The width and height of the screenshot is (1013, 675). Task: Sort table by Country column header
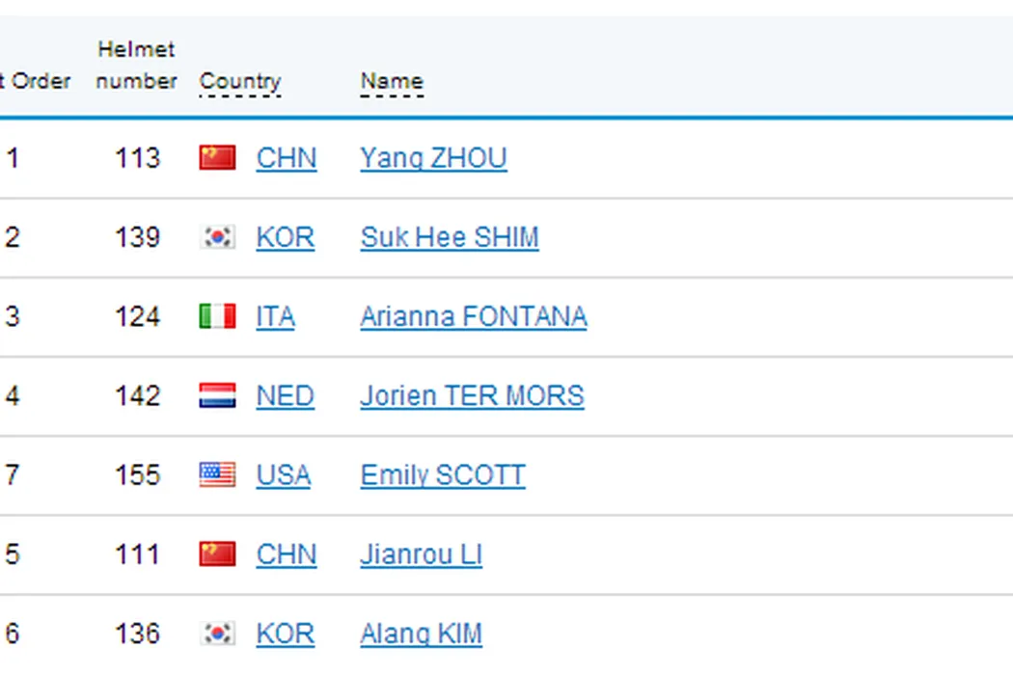tap(239, 82)
